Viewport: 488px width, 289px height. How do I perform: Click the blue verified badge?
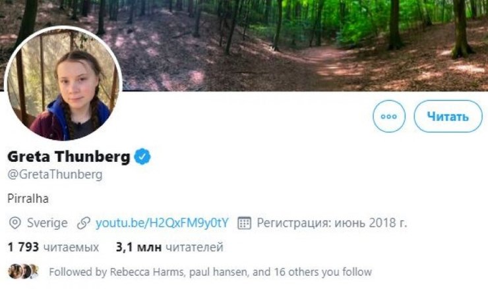[143, 156]
